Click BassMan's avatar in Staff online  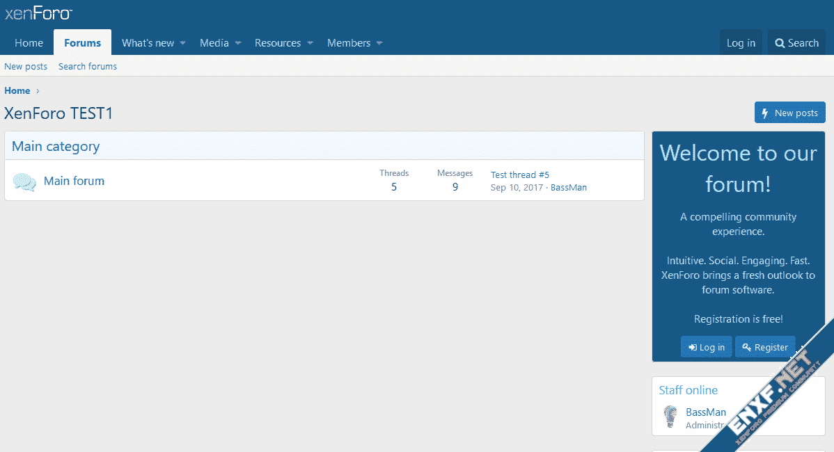(x=670, y=417)
